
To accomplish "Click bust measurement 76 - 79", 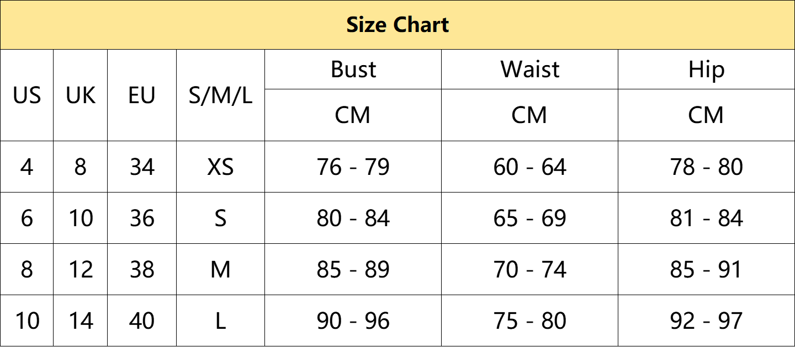I will [353, 167].
